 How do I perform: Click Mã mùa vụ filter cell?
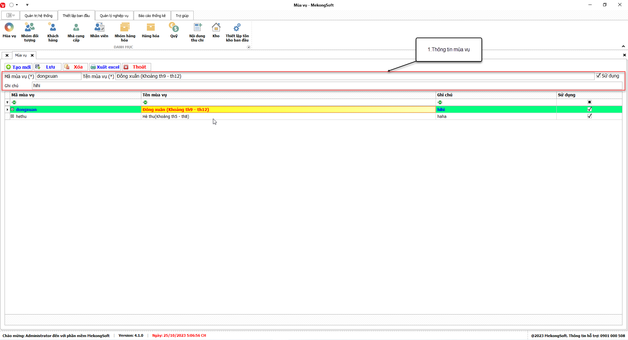point(76,102)
